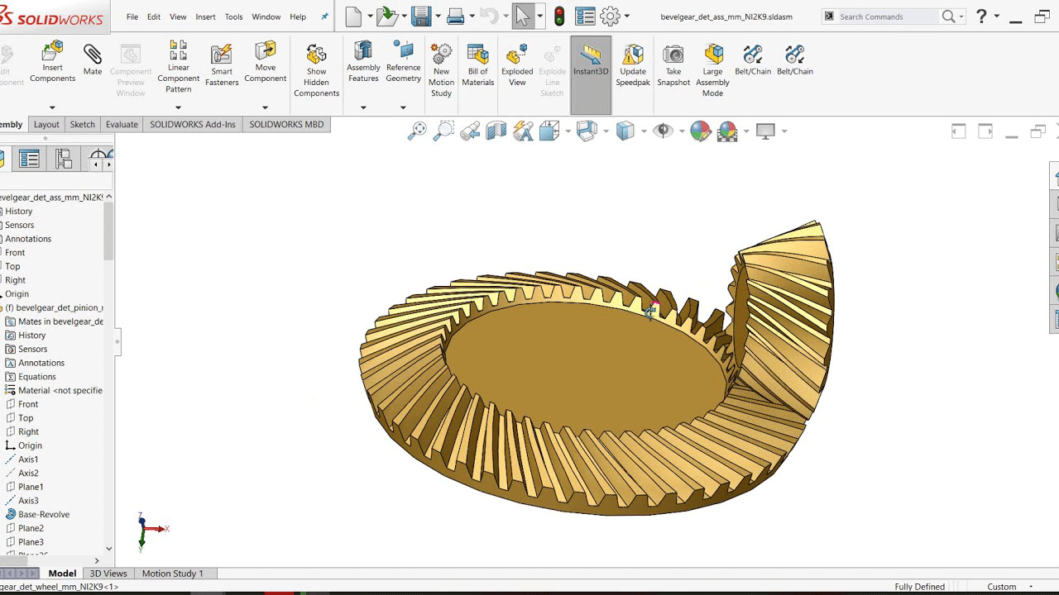The image size is (1059, 595).
Task: Click the Search Commands input field
Action: point(887,17)
